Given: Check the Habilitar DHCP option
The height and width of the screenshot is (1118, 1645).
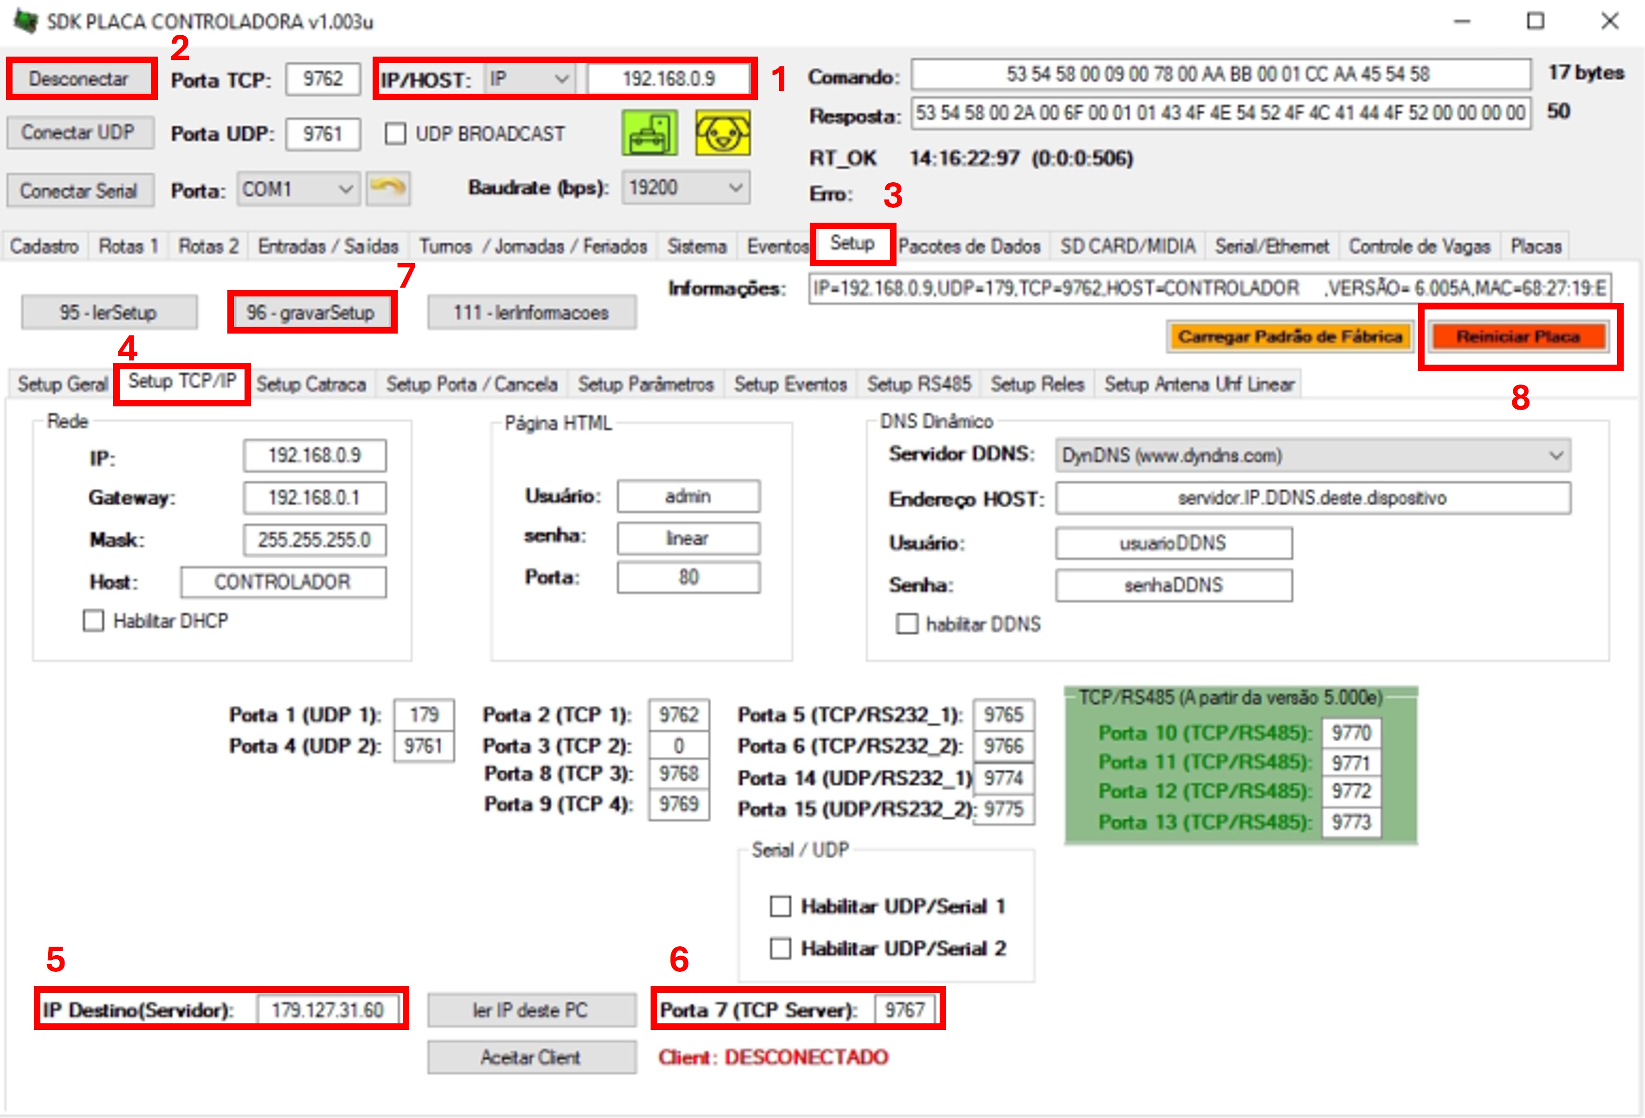Looking at the screenshot, I should [x=93, y=621].
